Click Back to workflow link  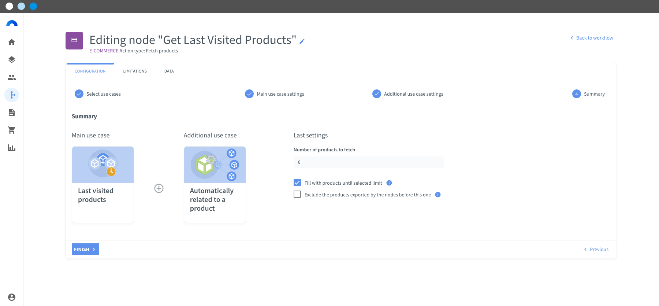pyautogui.click(x=592, y=38)
